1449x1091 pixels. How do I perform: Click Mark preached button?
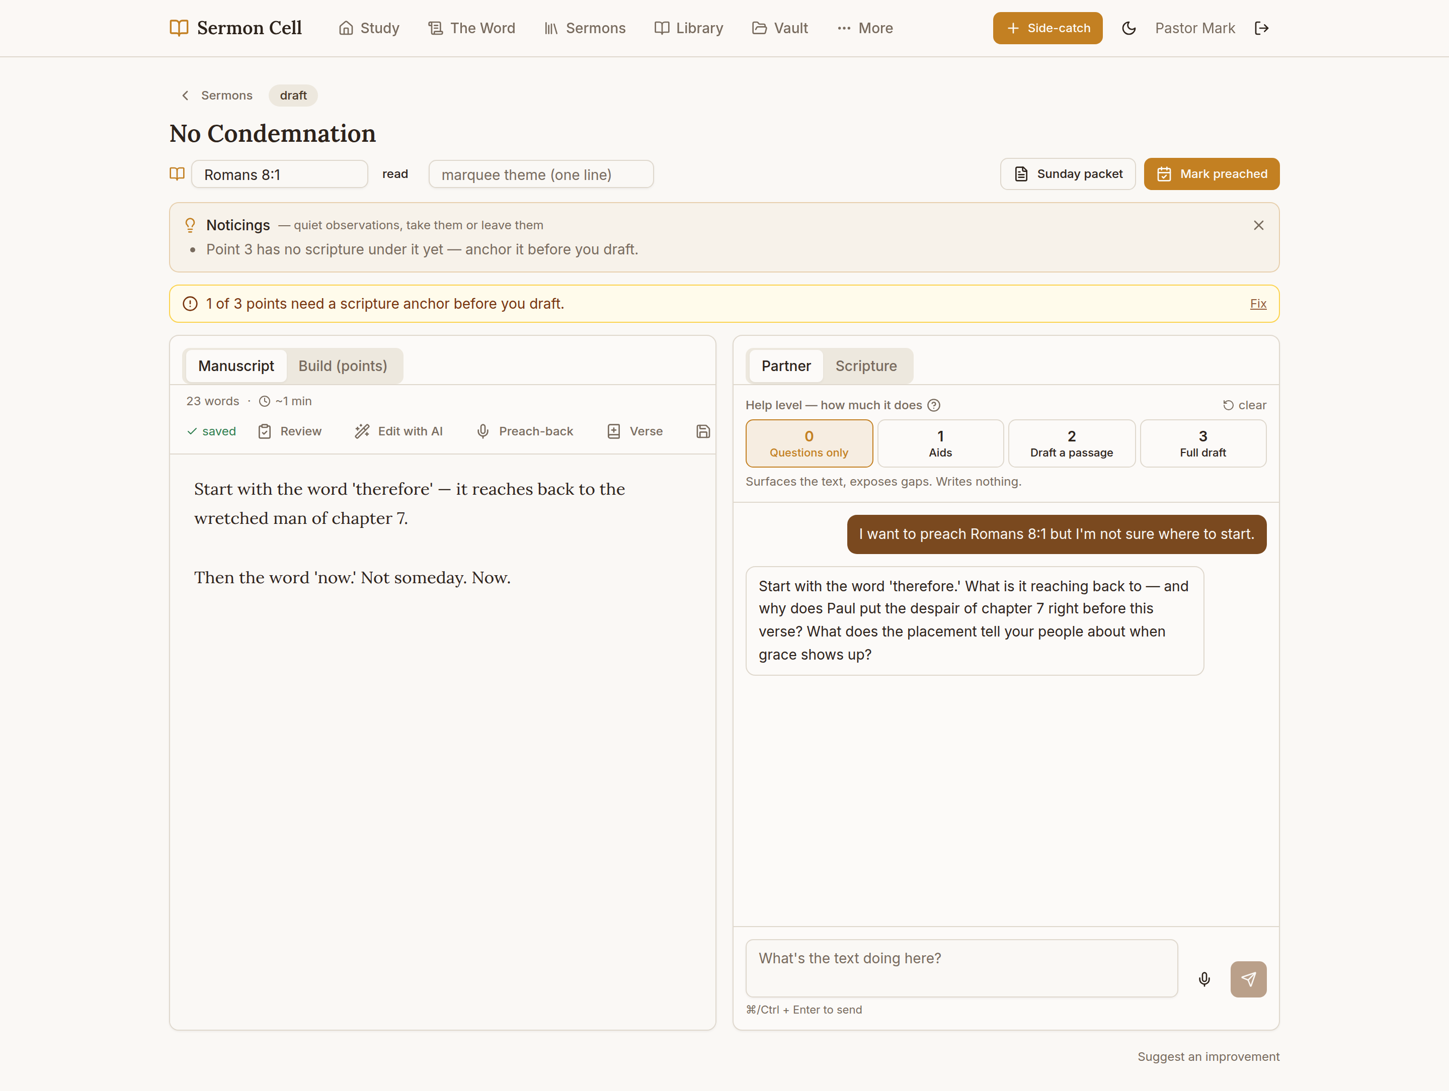click(x=1211, y=174)
